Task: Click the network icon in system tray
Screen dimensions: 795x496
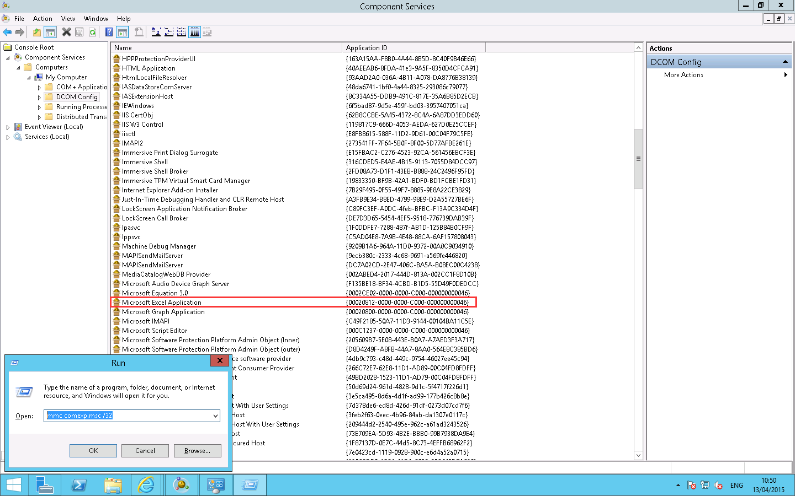Action: tap(705, 485)
